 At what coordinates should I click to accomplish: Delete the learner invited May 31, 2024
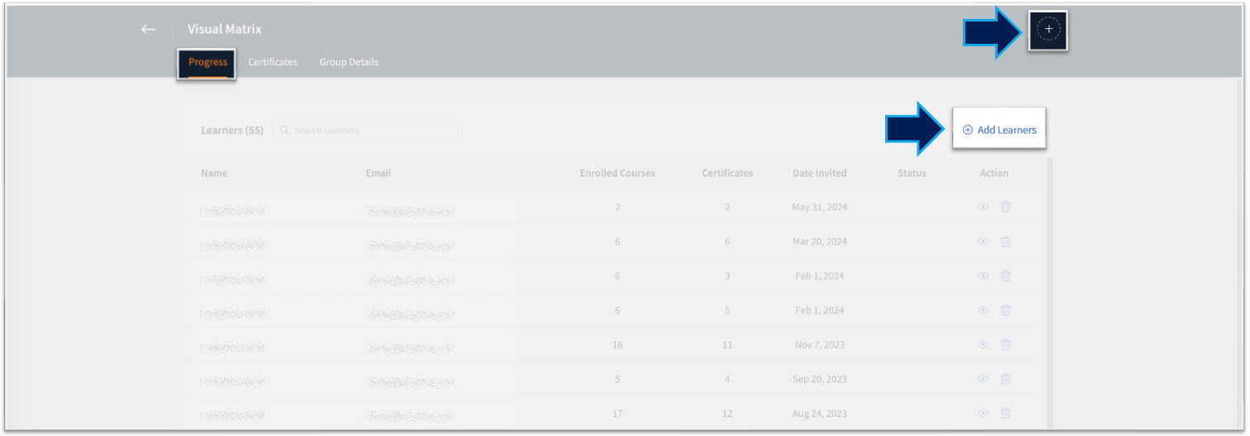point(1005,207)
